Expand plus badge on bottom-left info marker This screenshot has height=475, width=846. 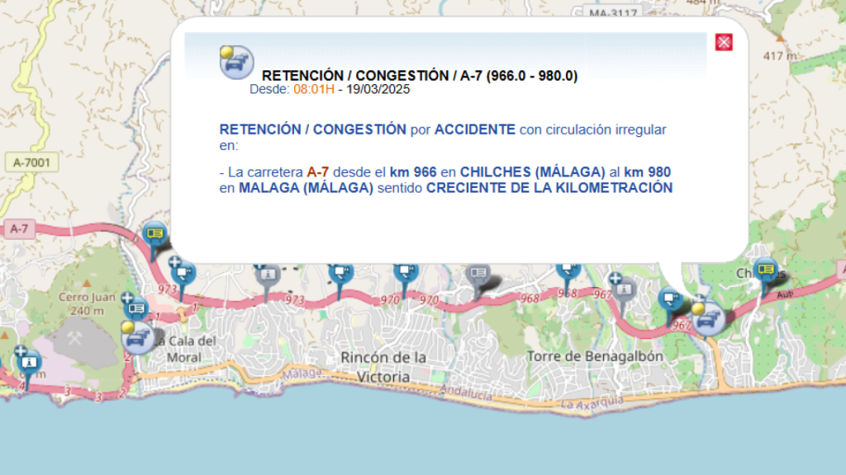[x=21, y=351]
